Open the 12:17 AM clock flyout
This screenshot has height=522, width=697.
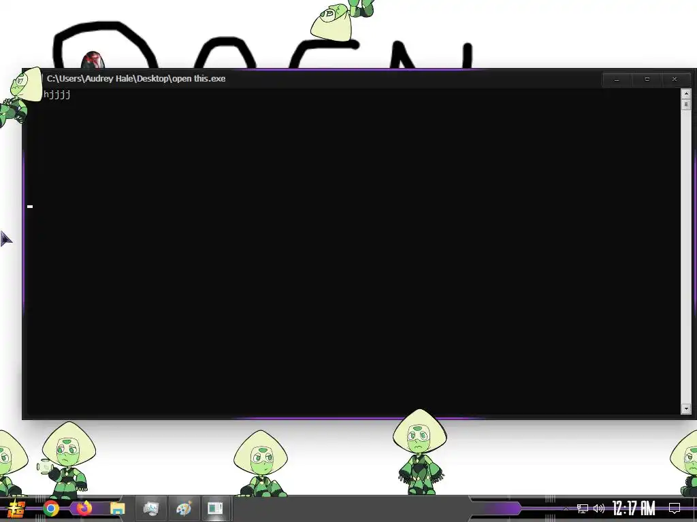click(x=634, y=508)
